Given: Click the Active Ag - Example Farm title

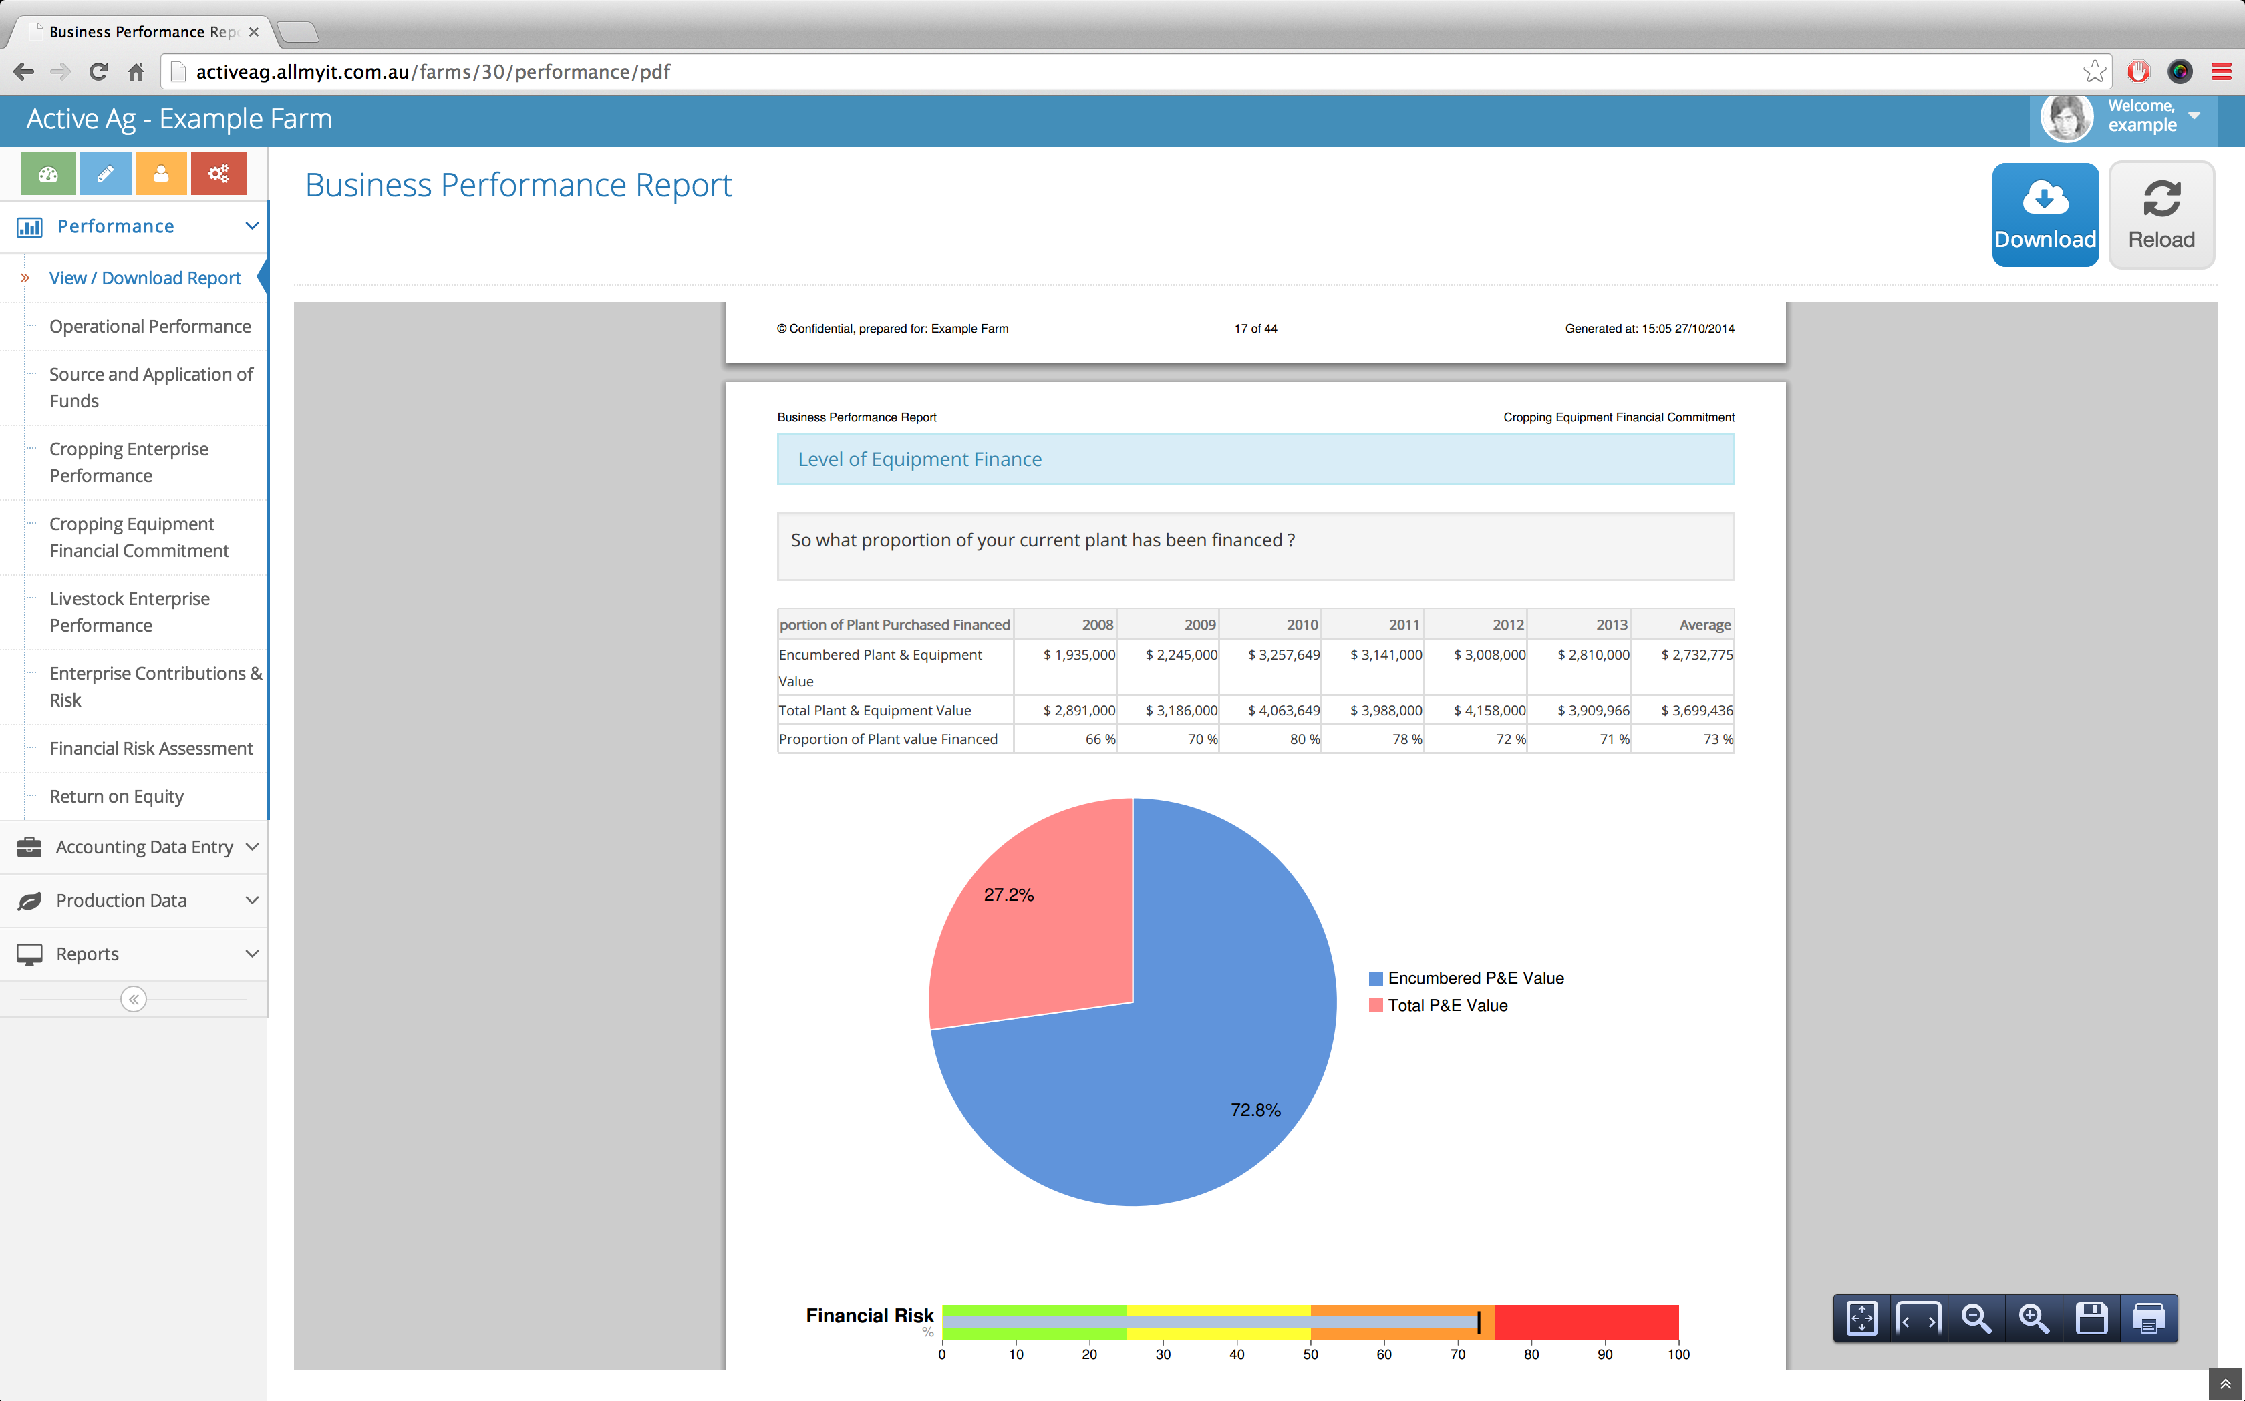Looking at the screenshot, I should pyautogui.click(x=179, y=119).
